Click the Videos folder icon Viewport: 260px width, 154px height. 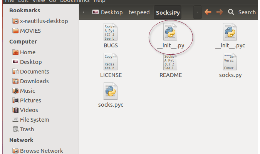click(15, 110)
